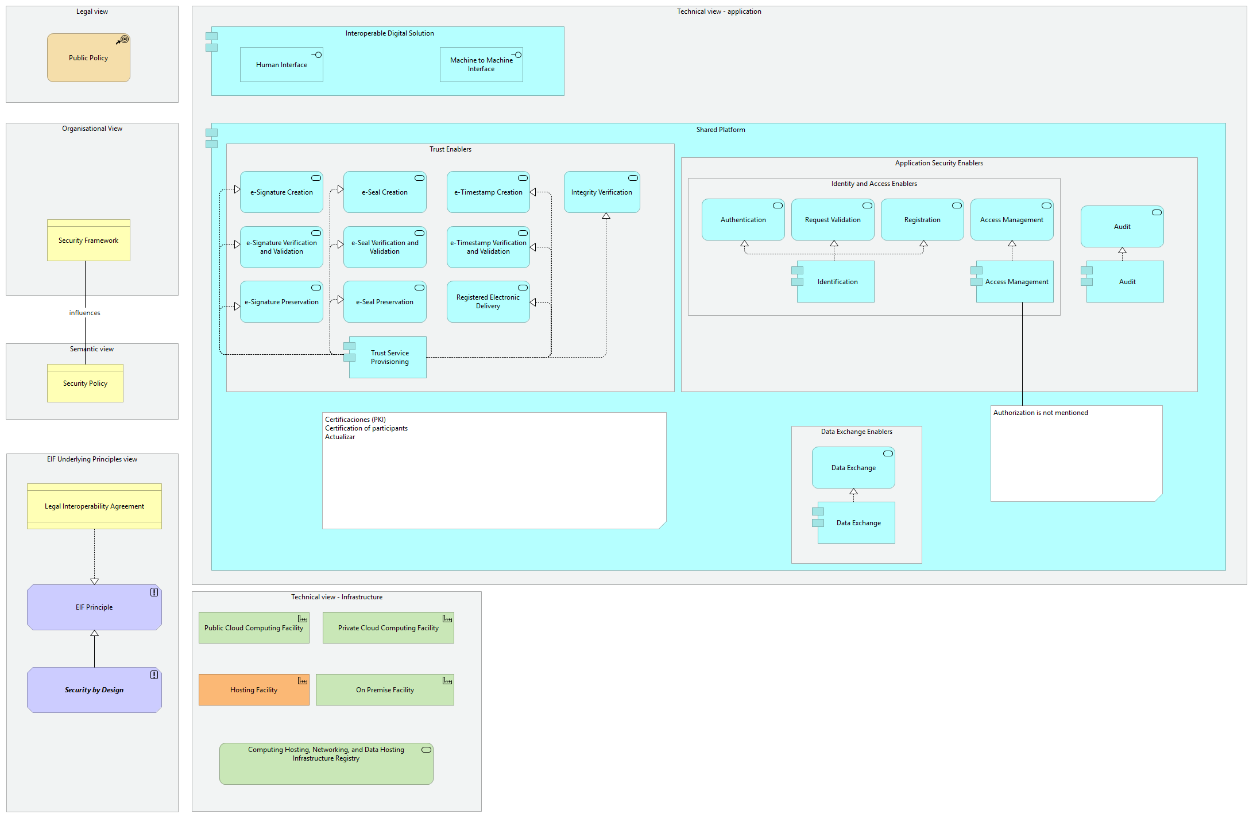Click the facility icon on Hosting Facility

tap(303, 680)
